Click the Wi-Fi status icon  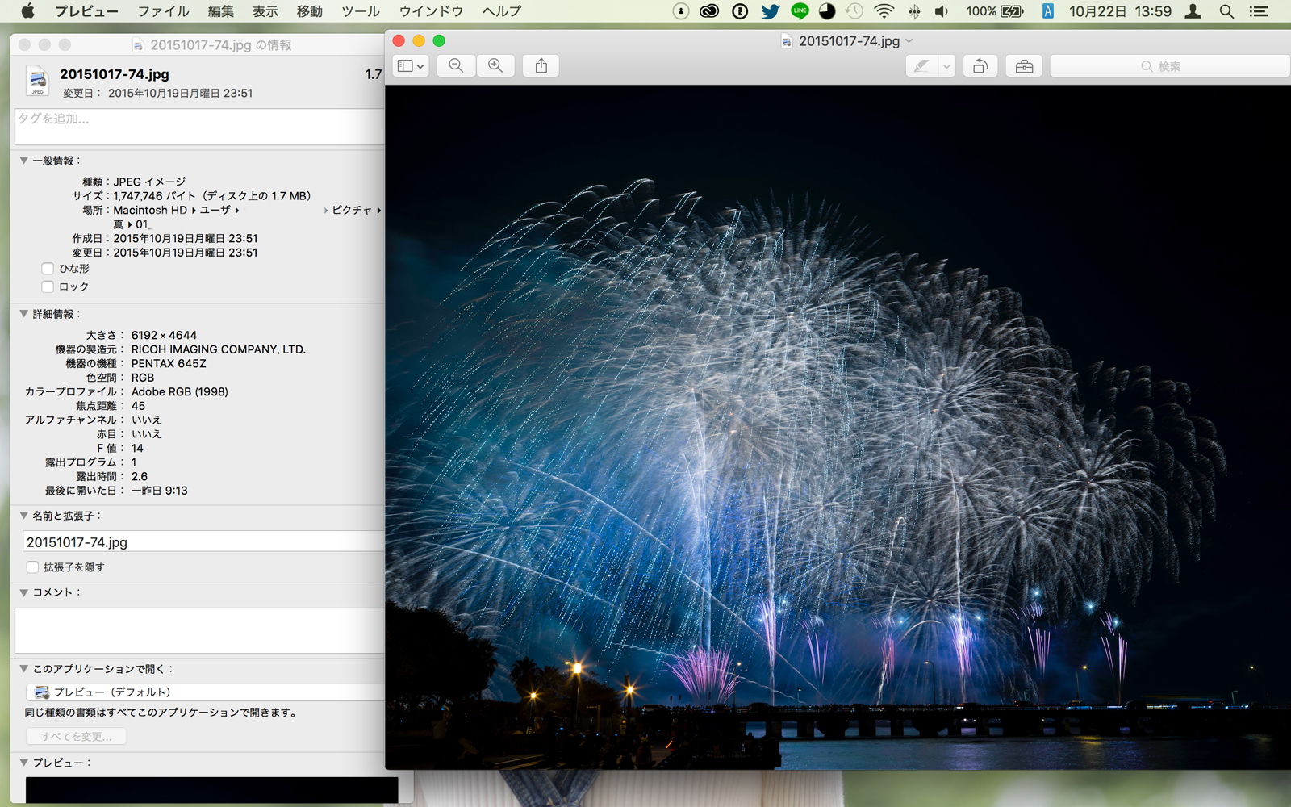click(x=884, y=11)
